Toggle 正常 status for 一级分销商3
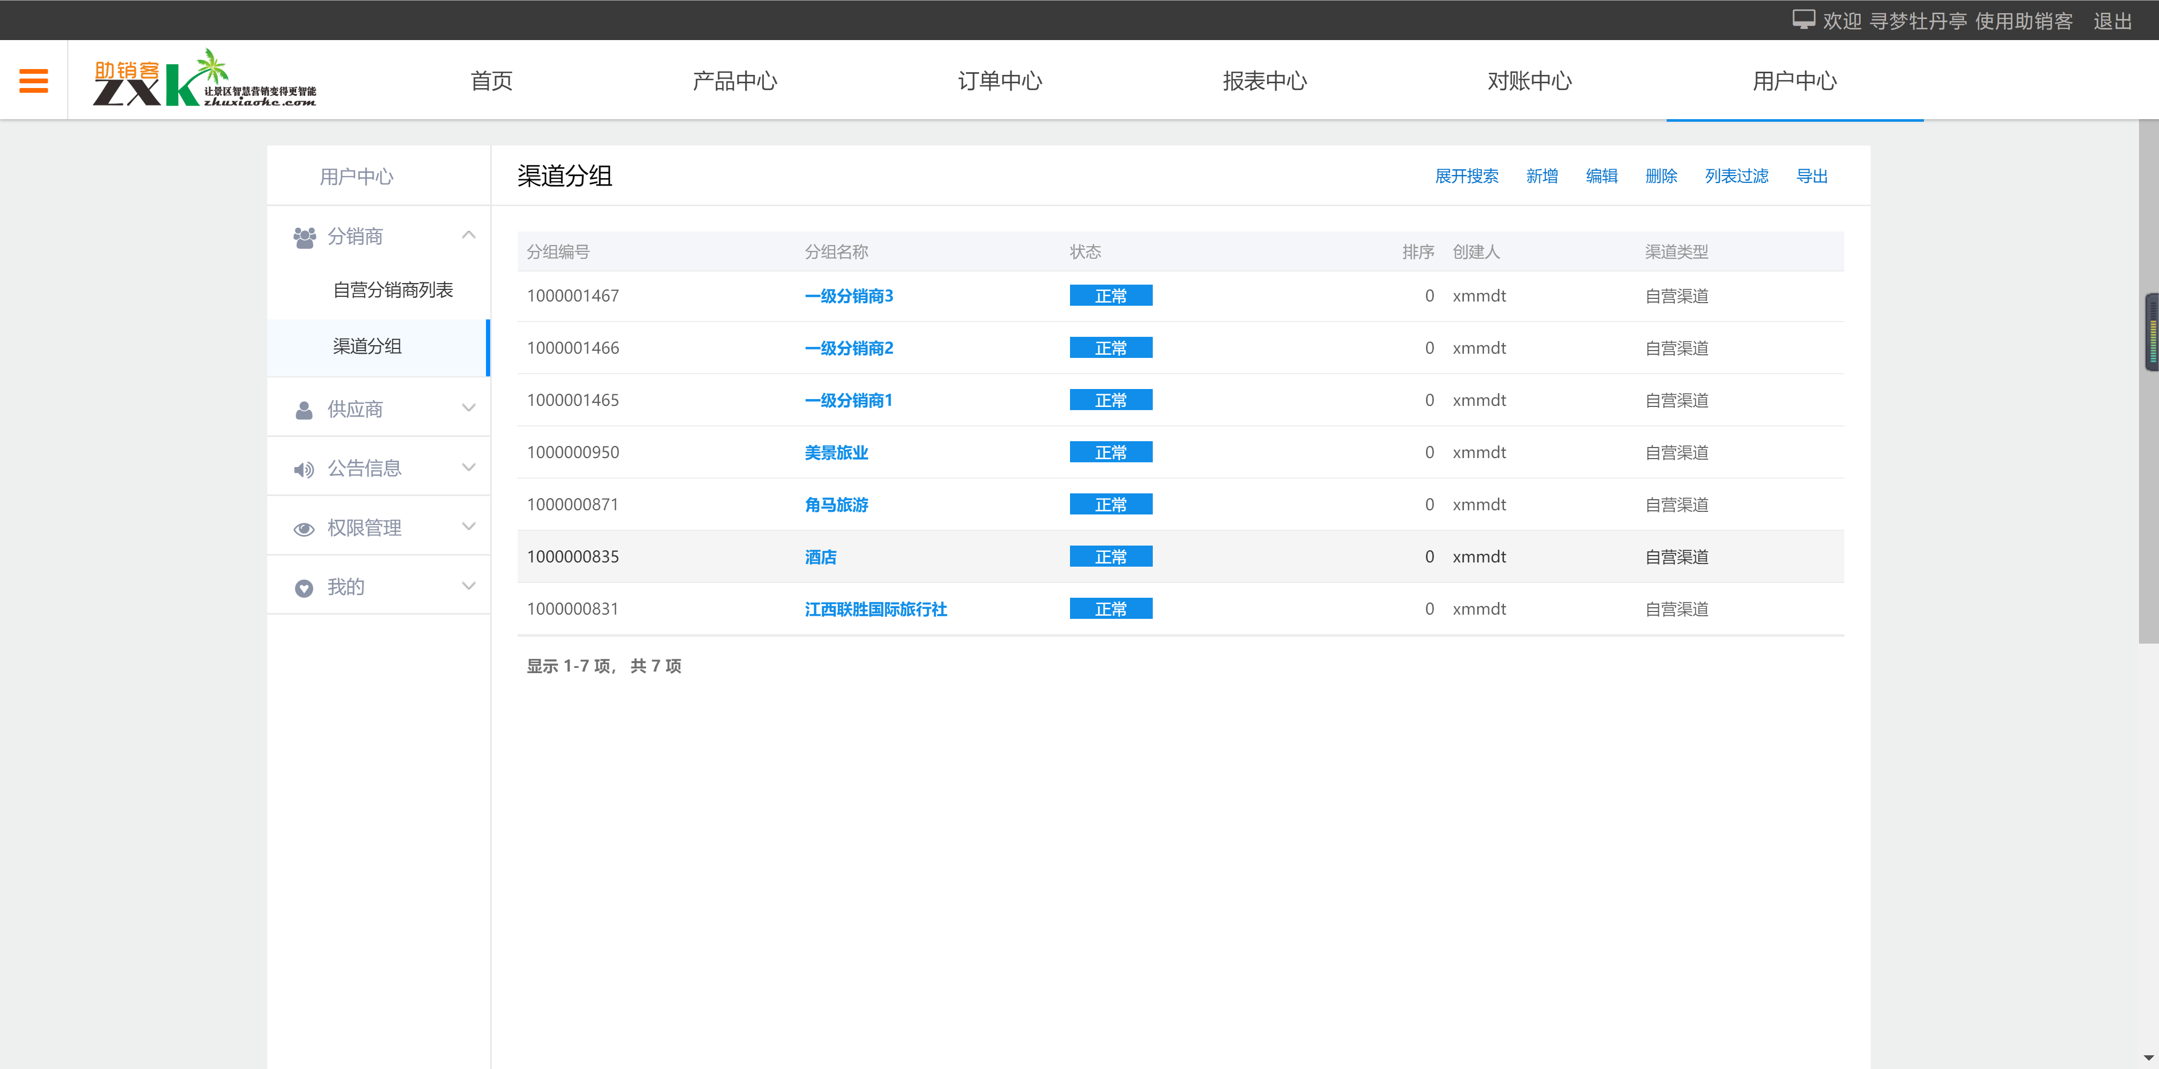2159x1069 pixels. 1111,295
